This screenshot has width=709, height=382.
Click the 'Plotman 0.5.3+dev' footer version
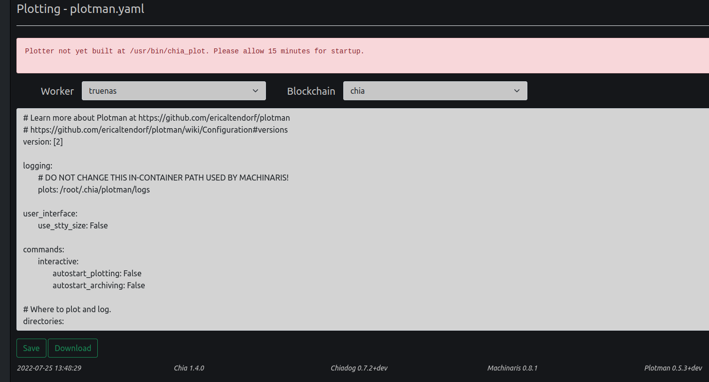pyautogui.click(x=673, y=368)
